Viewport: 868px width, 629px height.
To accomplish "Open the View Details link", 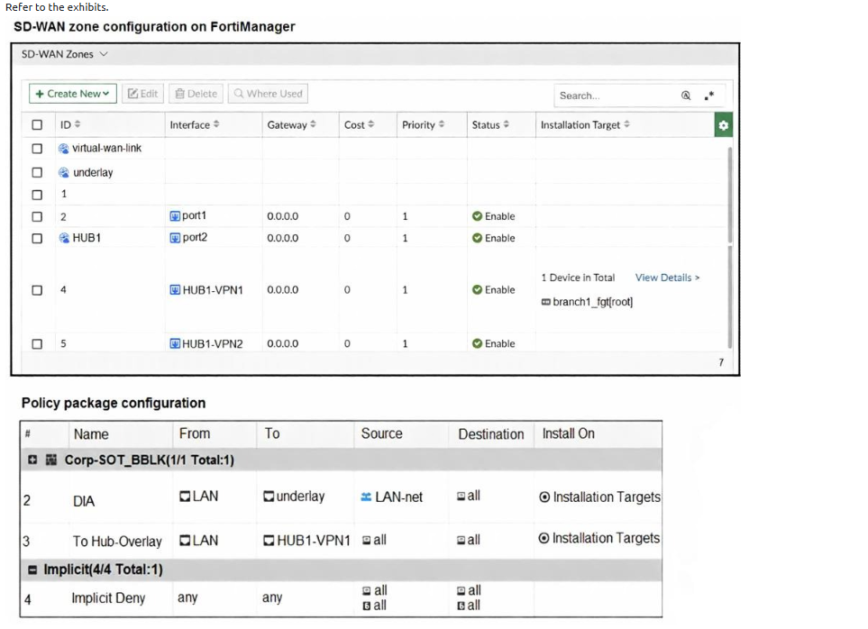I will click(x=667, y=278).
